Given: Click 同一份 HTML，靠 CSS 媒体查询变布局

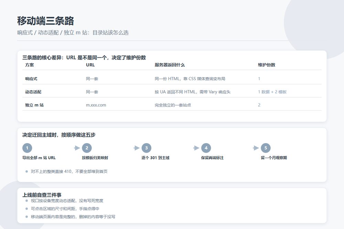Looking at the screenshot, I should coord(190,79).
